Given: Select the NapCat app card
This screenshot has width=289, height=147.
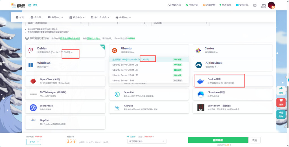Looking at the screenshot, I should click(x=65, y=122).
